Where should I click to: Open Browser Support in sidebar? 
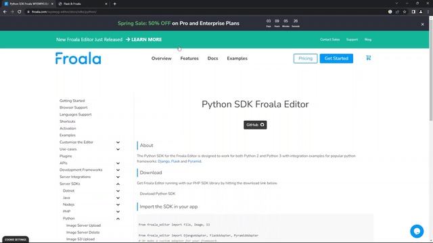pos(74,108)
